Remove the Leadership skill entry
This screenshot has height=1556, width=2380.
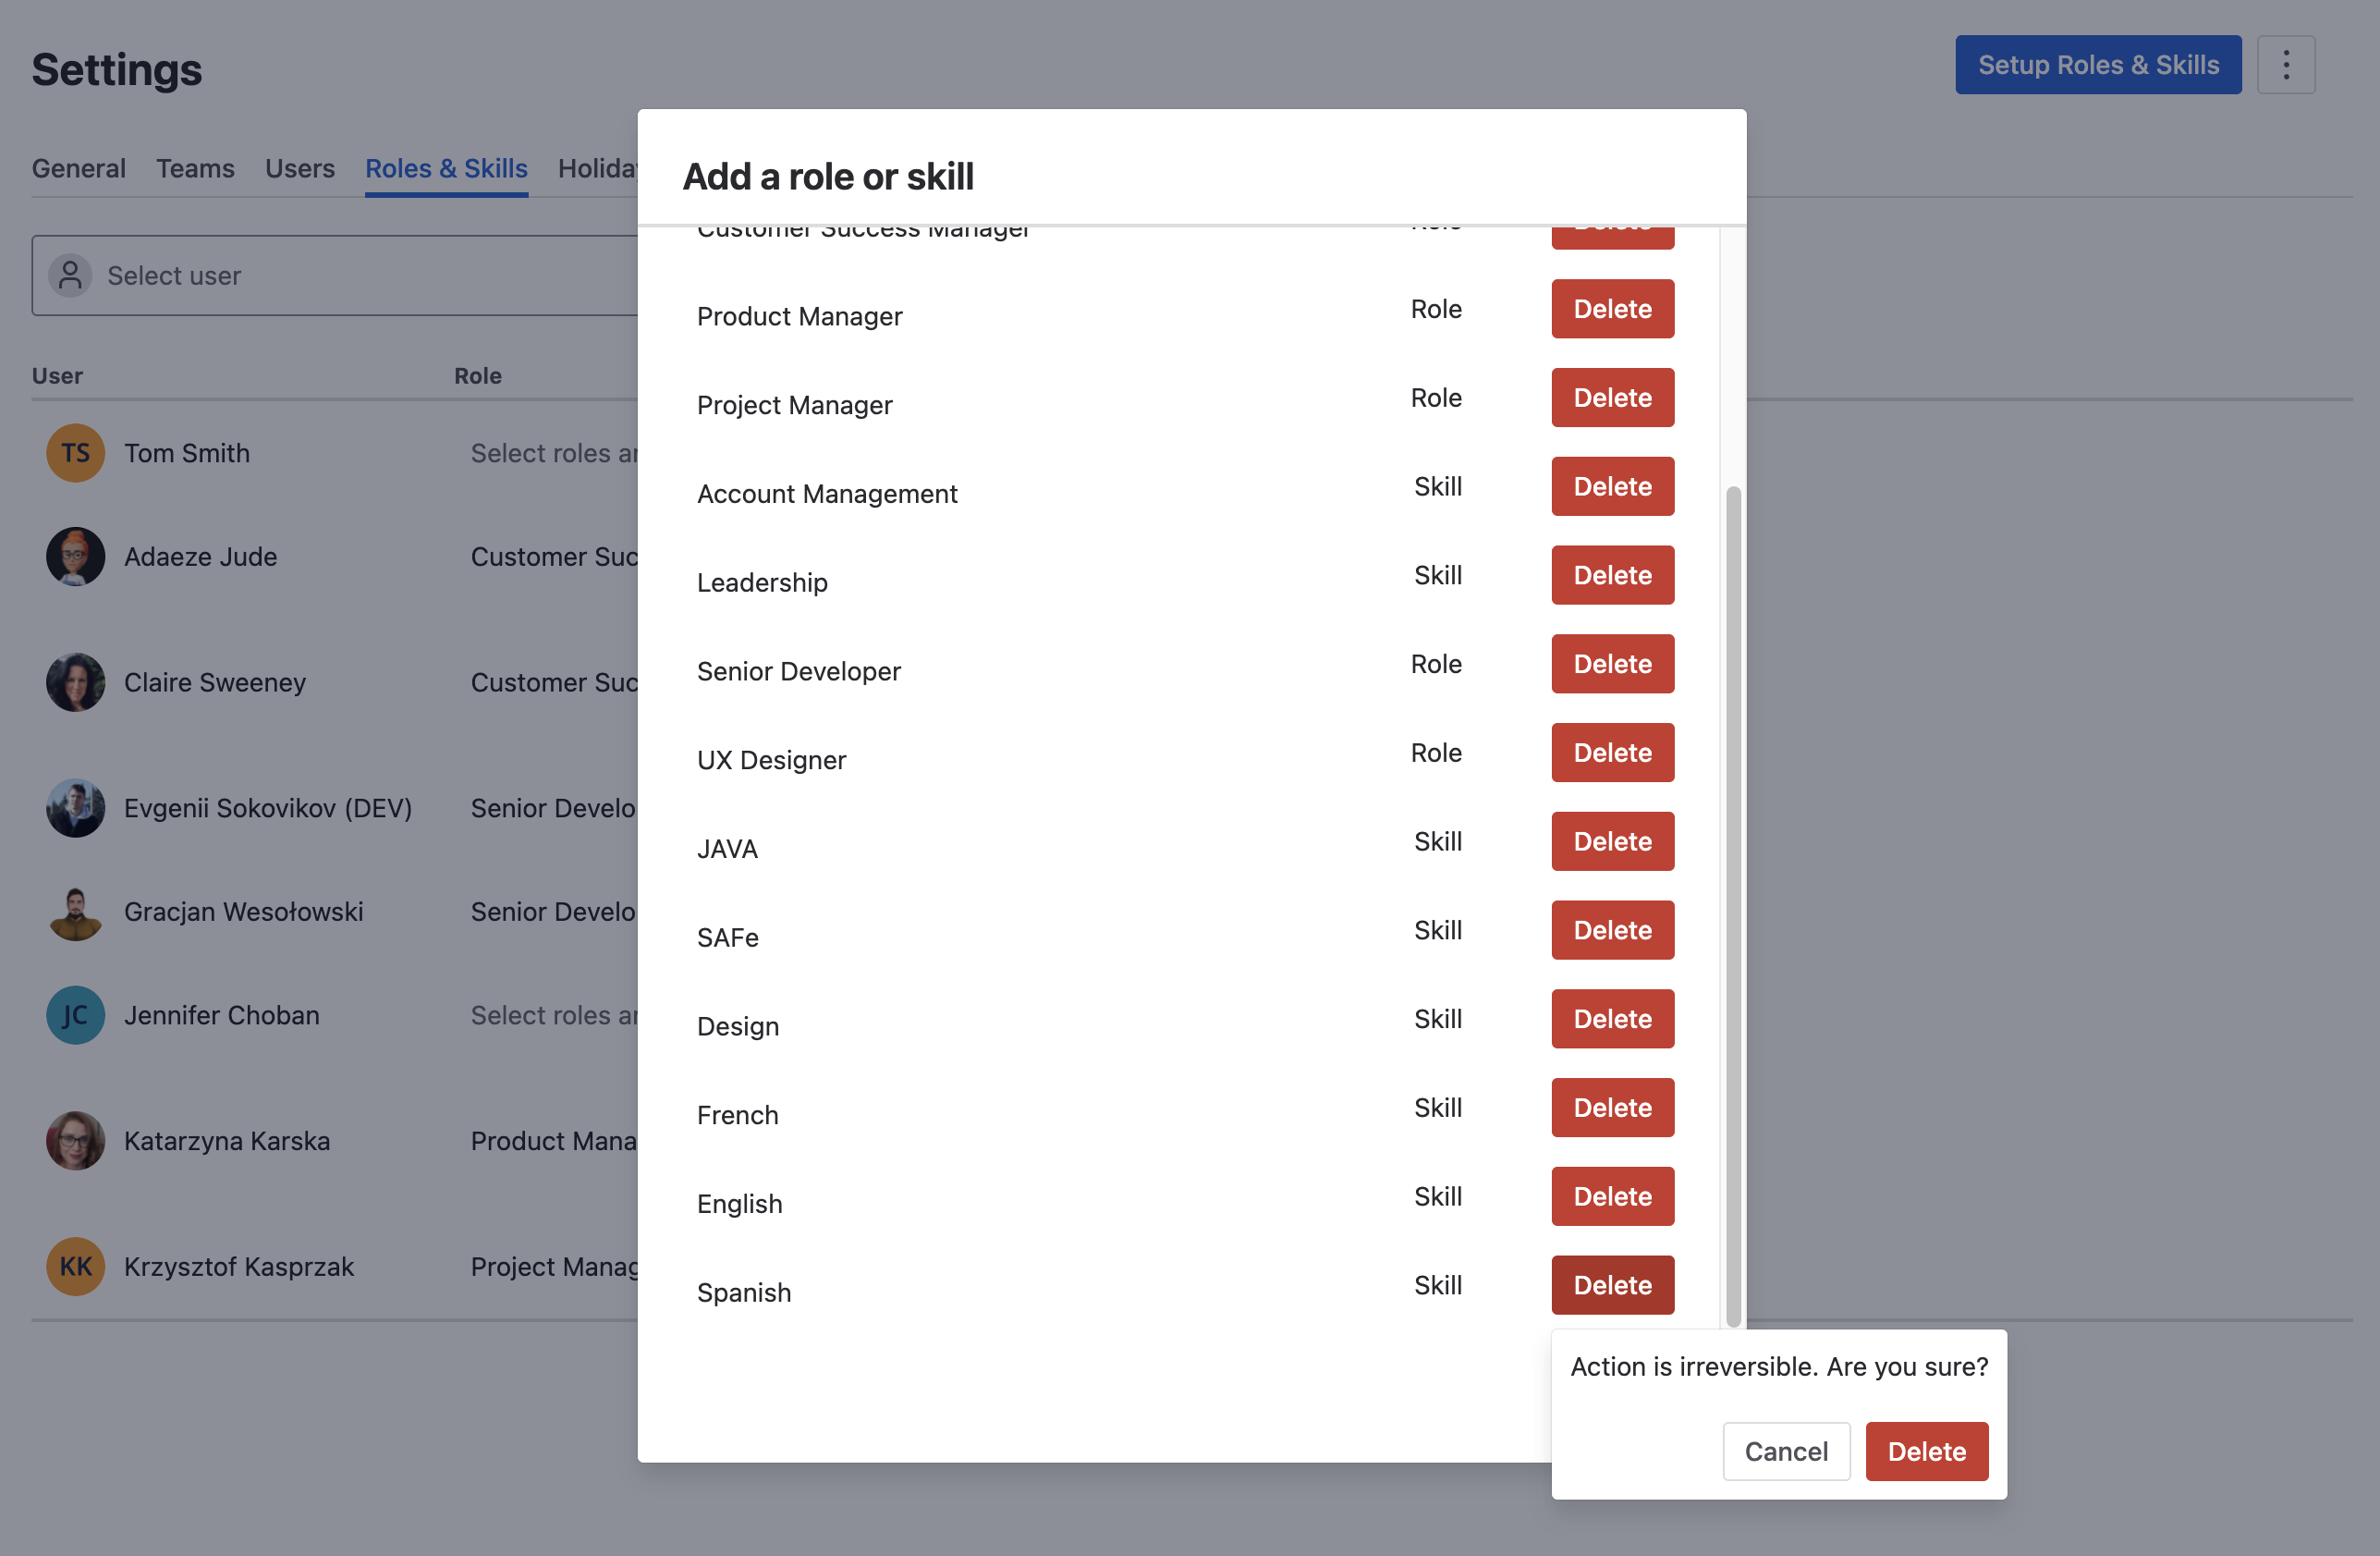click(1612, 575)
